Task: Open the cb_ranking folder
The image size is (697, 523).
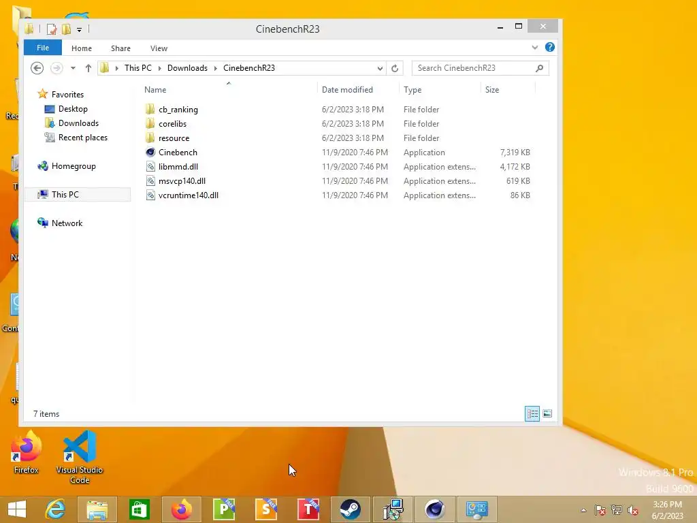Action: click(x=178, y=110)
